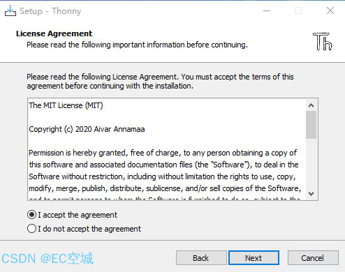Click the license text scrollbar thumb
Viewport: 345px width, 272px height.
(311, 125)
